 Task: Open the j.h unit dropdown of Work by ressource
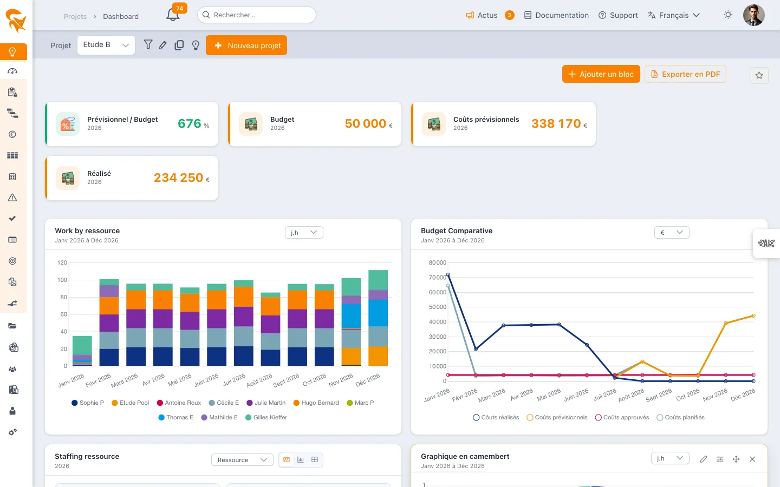pyautogui.click(x=304, y=233)
